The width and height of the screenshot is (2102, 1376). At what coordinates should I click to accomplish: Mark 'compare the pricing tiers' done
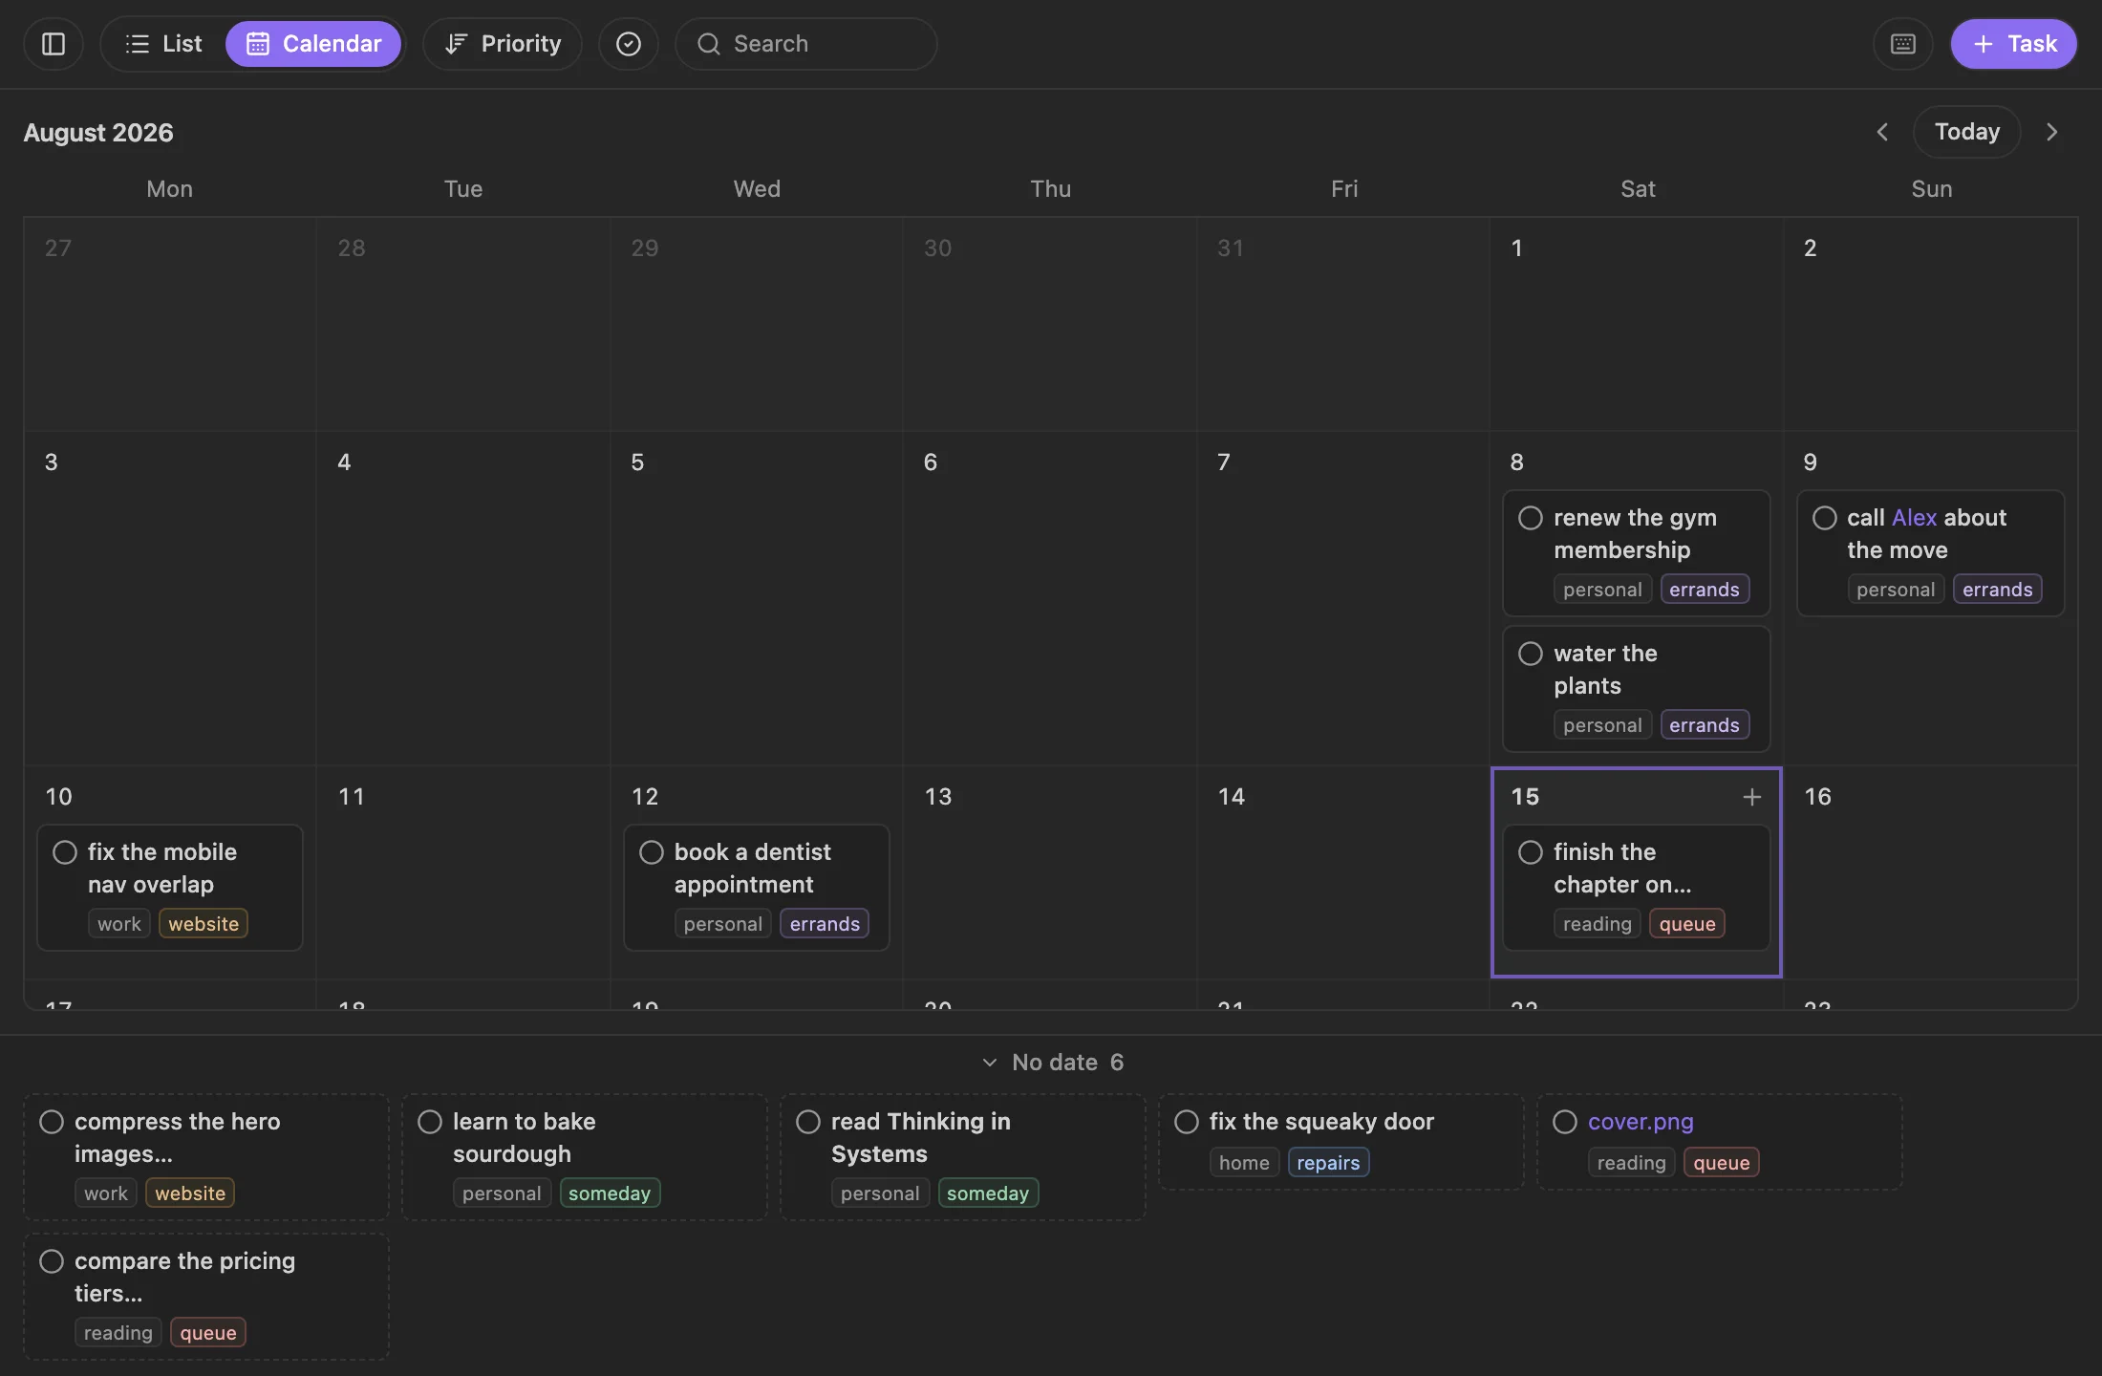click(52, 1261)
